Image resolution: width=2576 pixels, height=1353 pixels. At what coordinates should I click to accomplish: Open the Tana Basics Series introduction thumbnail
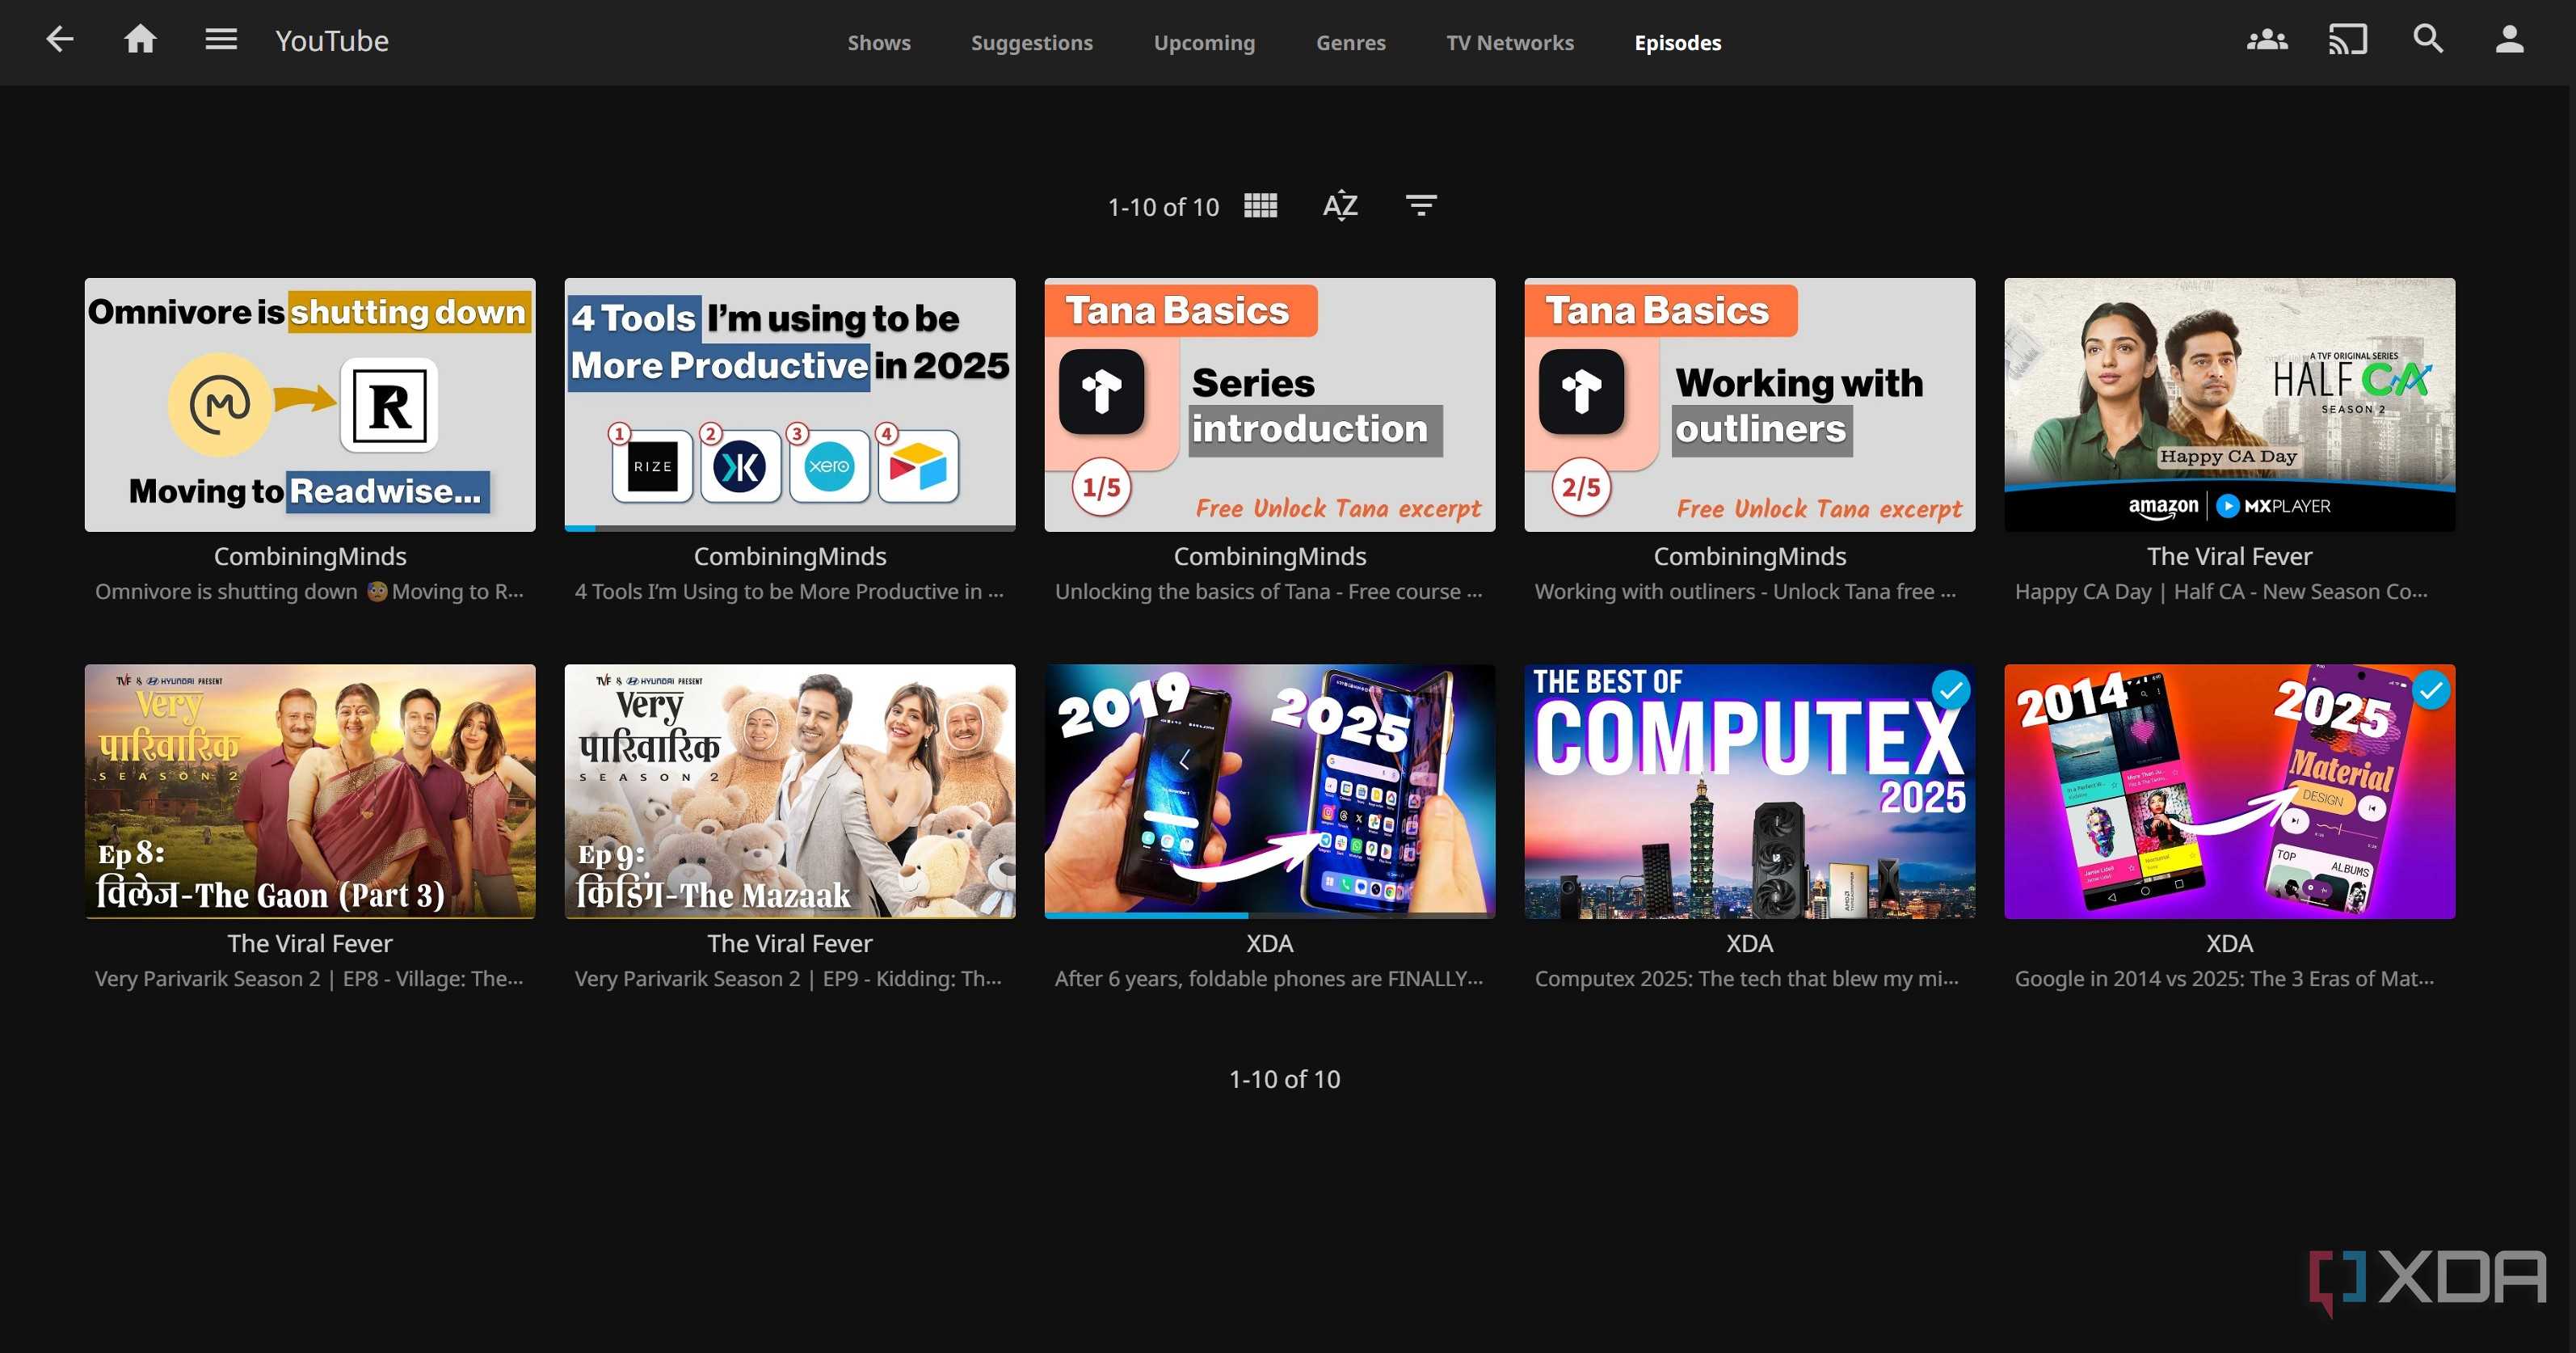[1270, 405]
